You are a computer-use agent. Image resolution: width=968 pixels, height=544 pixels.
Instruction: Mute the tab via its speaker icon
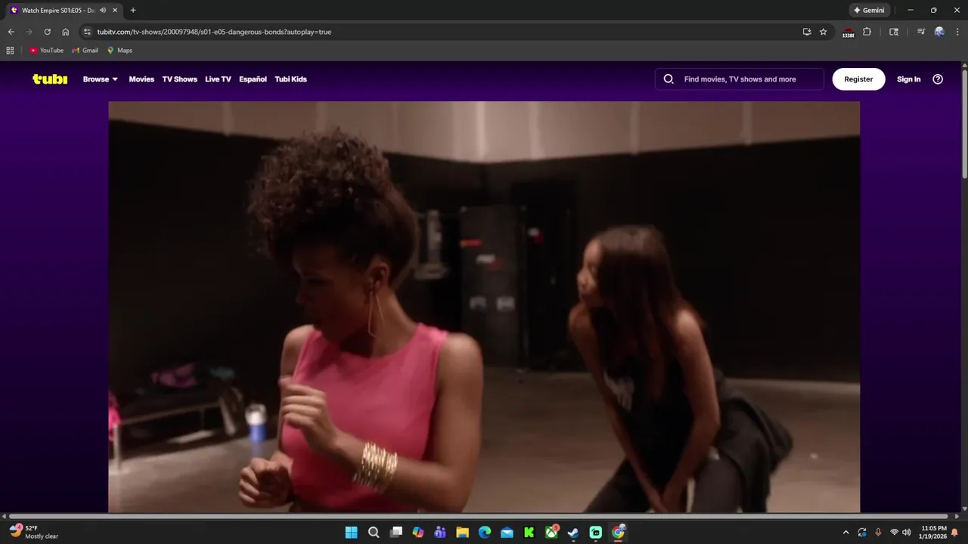[102, 11]
